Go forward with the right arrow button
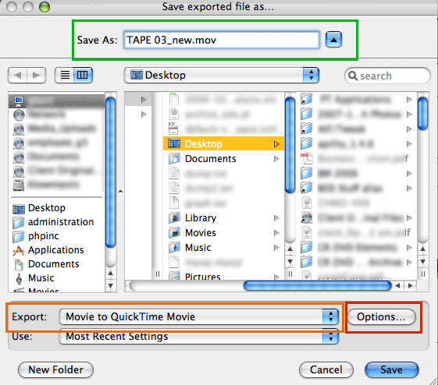This screenshot has height=385, width=438. [x=37, y=76]
